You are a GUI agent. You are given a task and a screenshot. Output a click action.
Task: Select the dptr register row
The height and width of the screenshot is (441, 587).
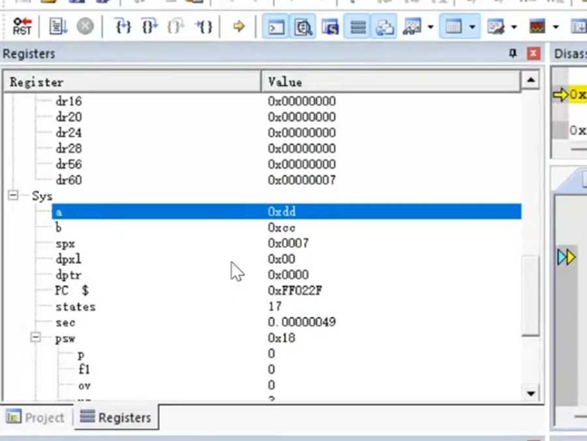68,275
